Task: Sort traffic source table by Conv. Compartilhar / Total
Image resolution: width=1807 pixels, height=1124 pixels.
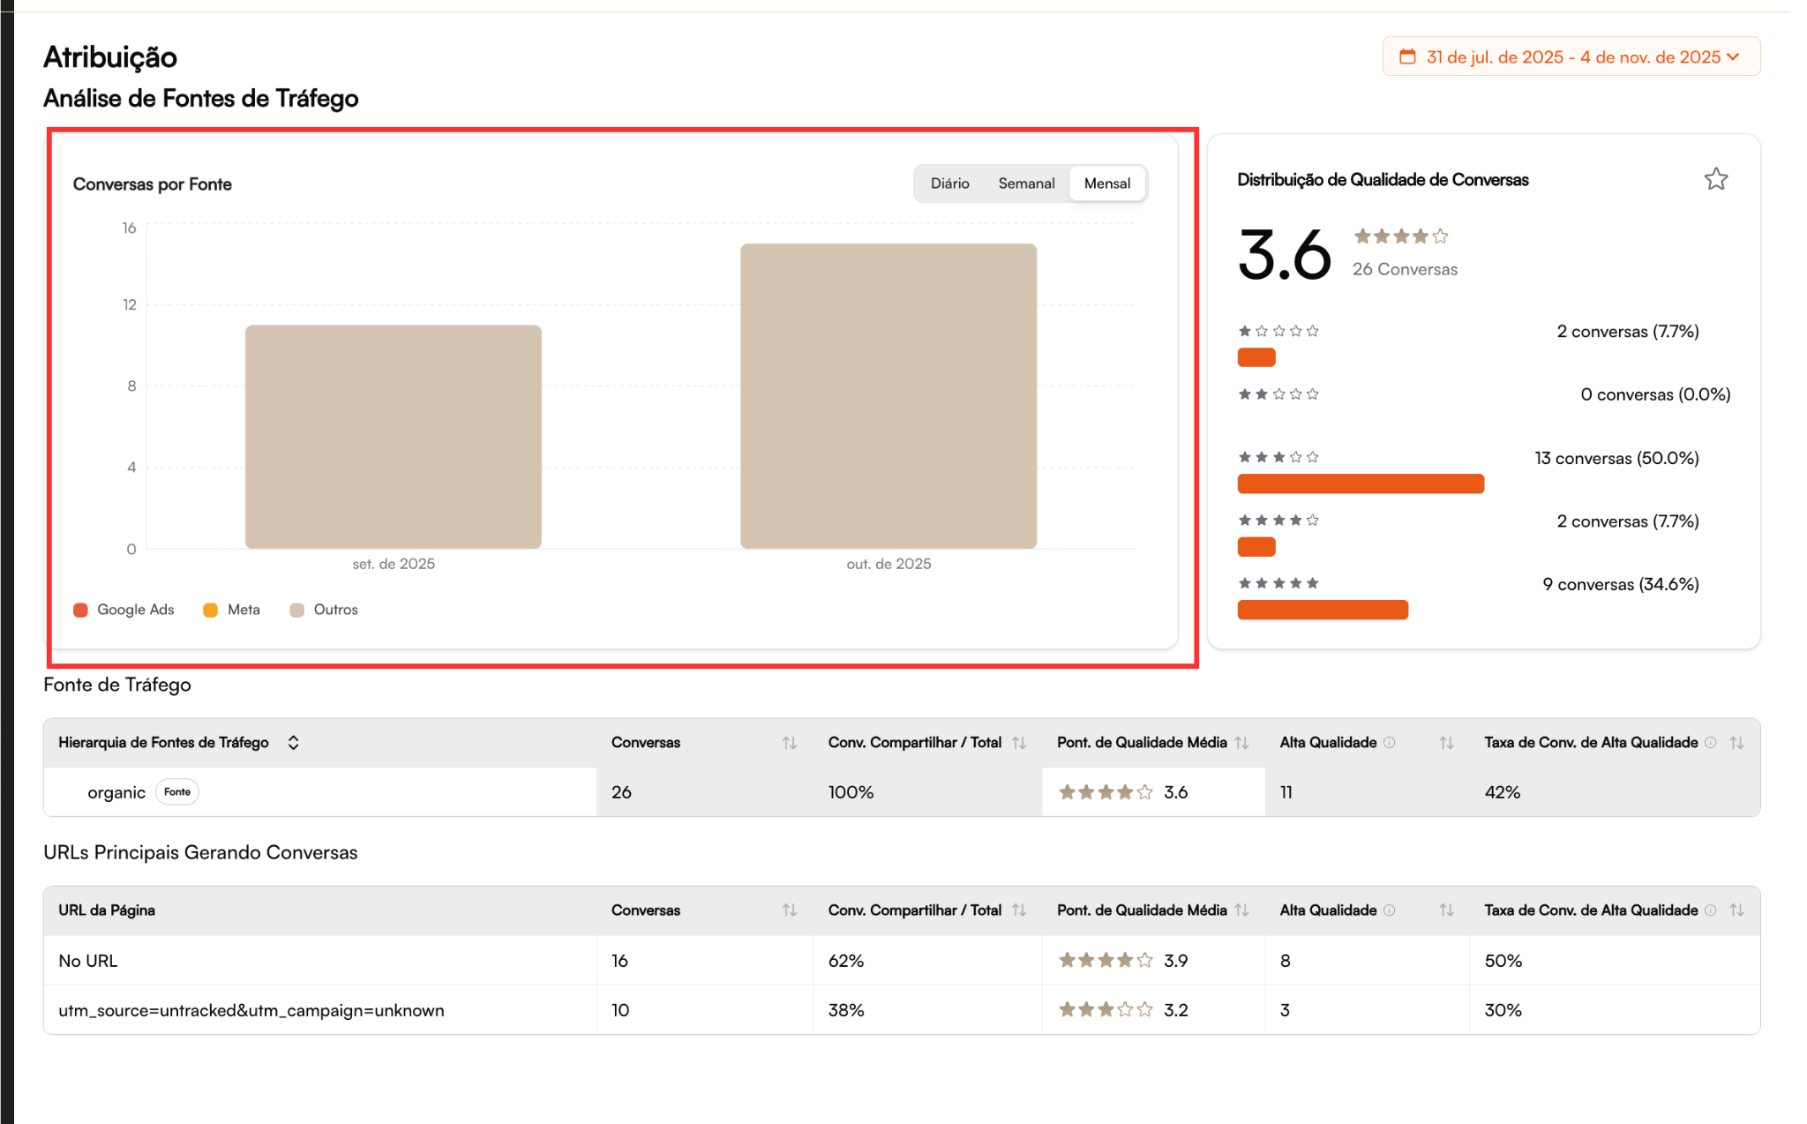Action: click(1019, 743)
